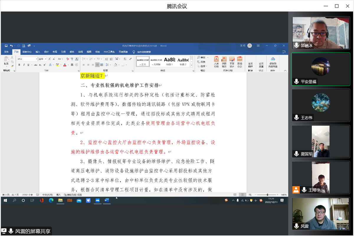Screen dimensions: 354x236
Task: Expand the font size dropdown
Action: pyautogui.click(x=46, y=59)
